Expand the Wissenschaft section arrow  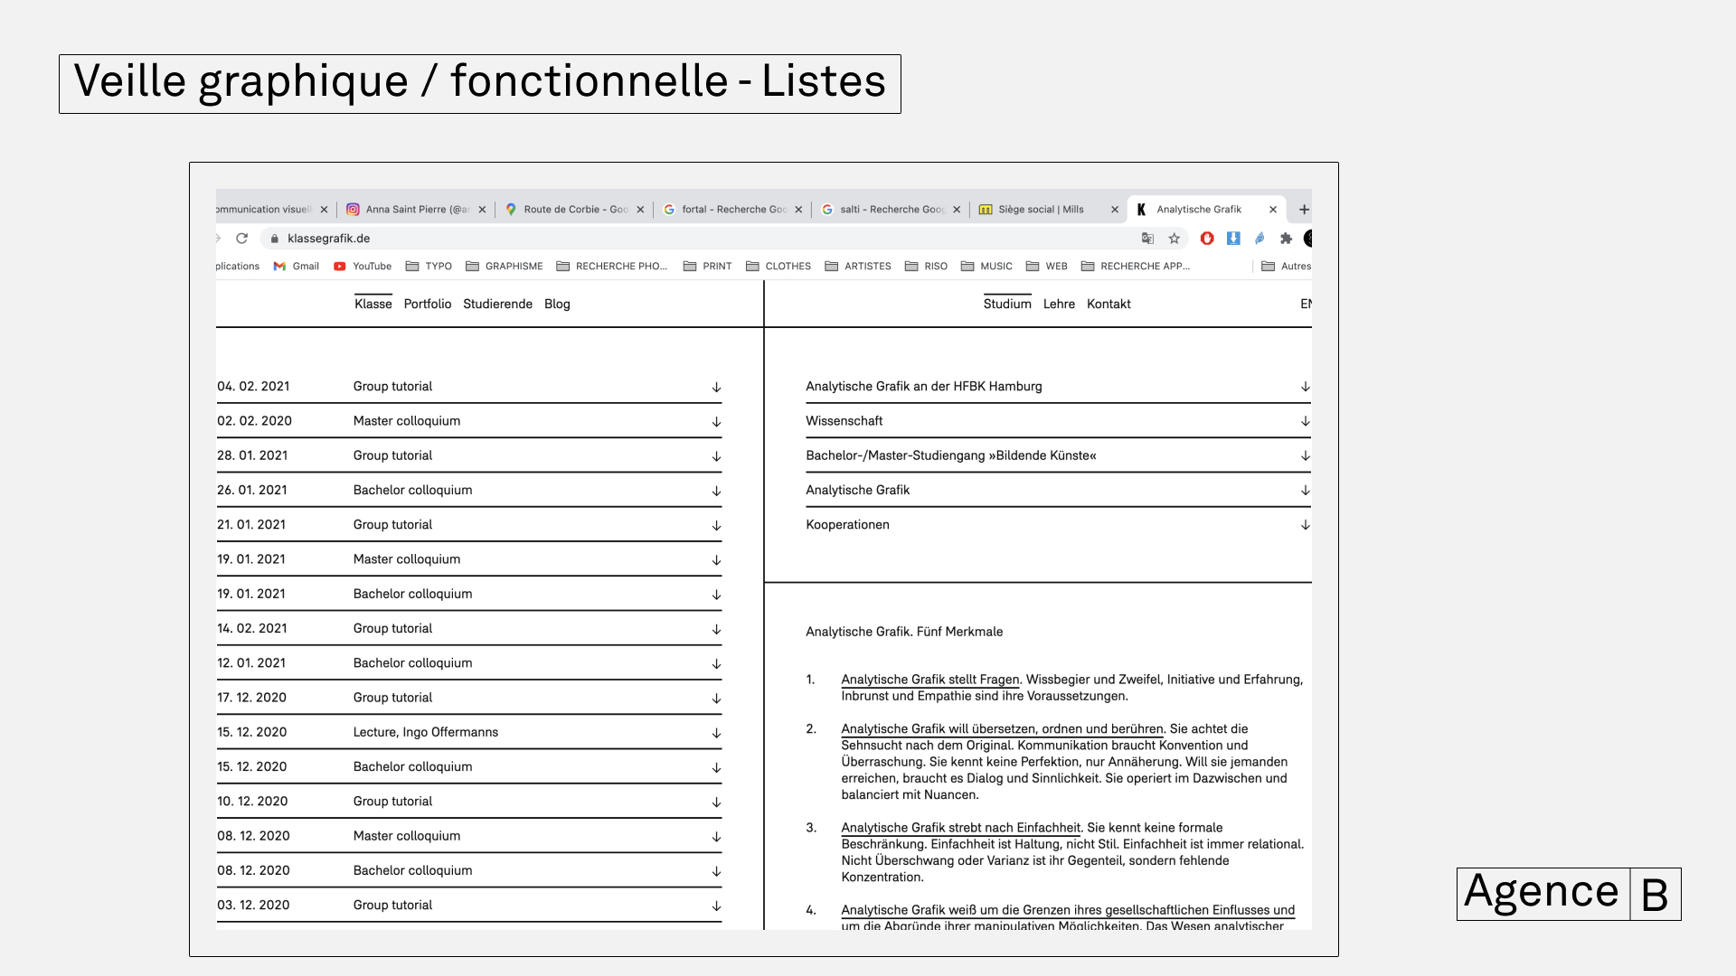[1305, 421]
